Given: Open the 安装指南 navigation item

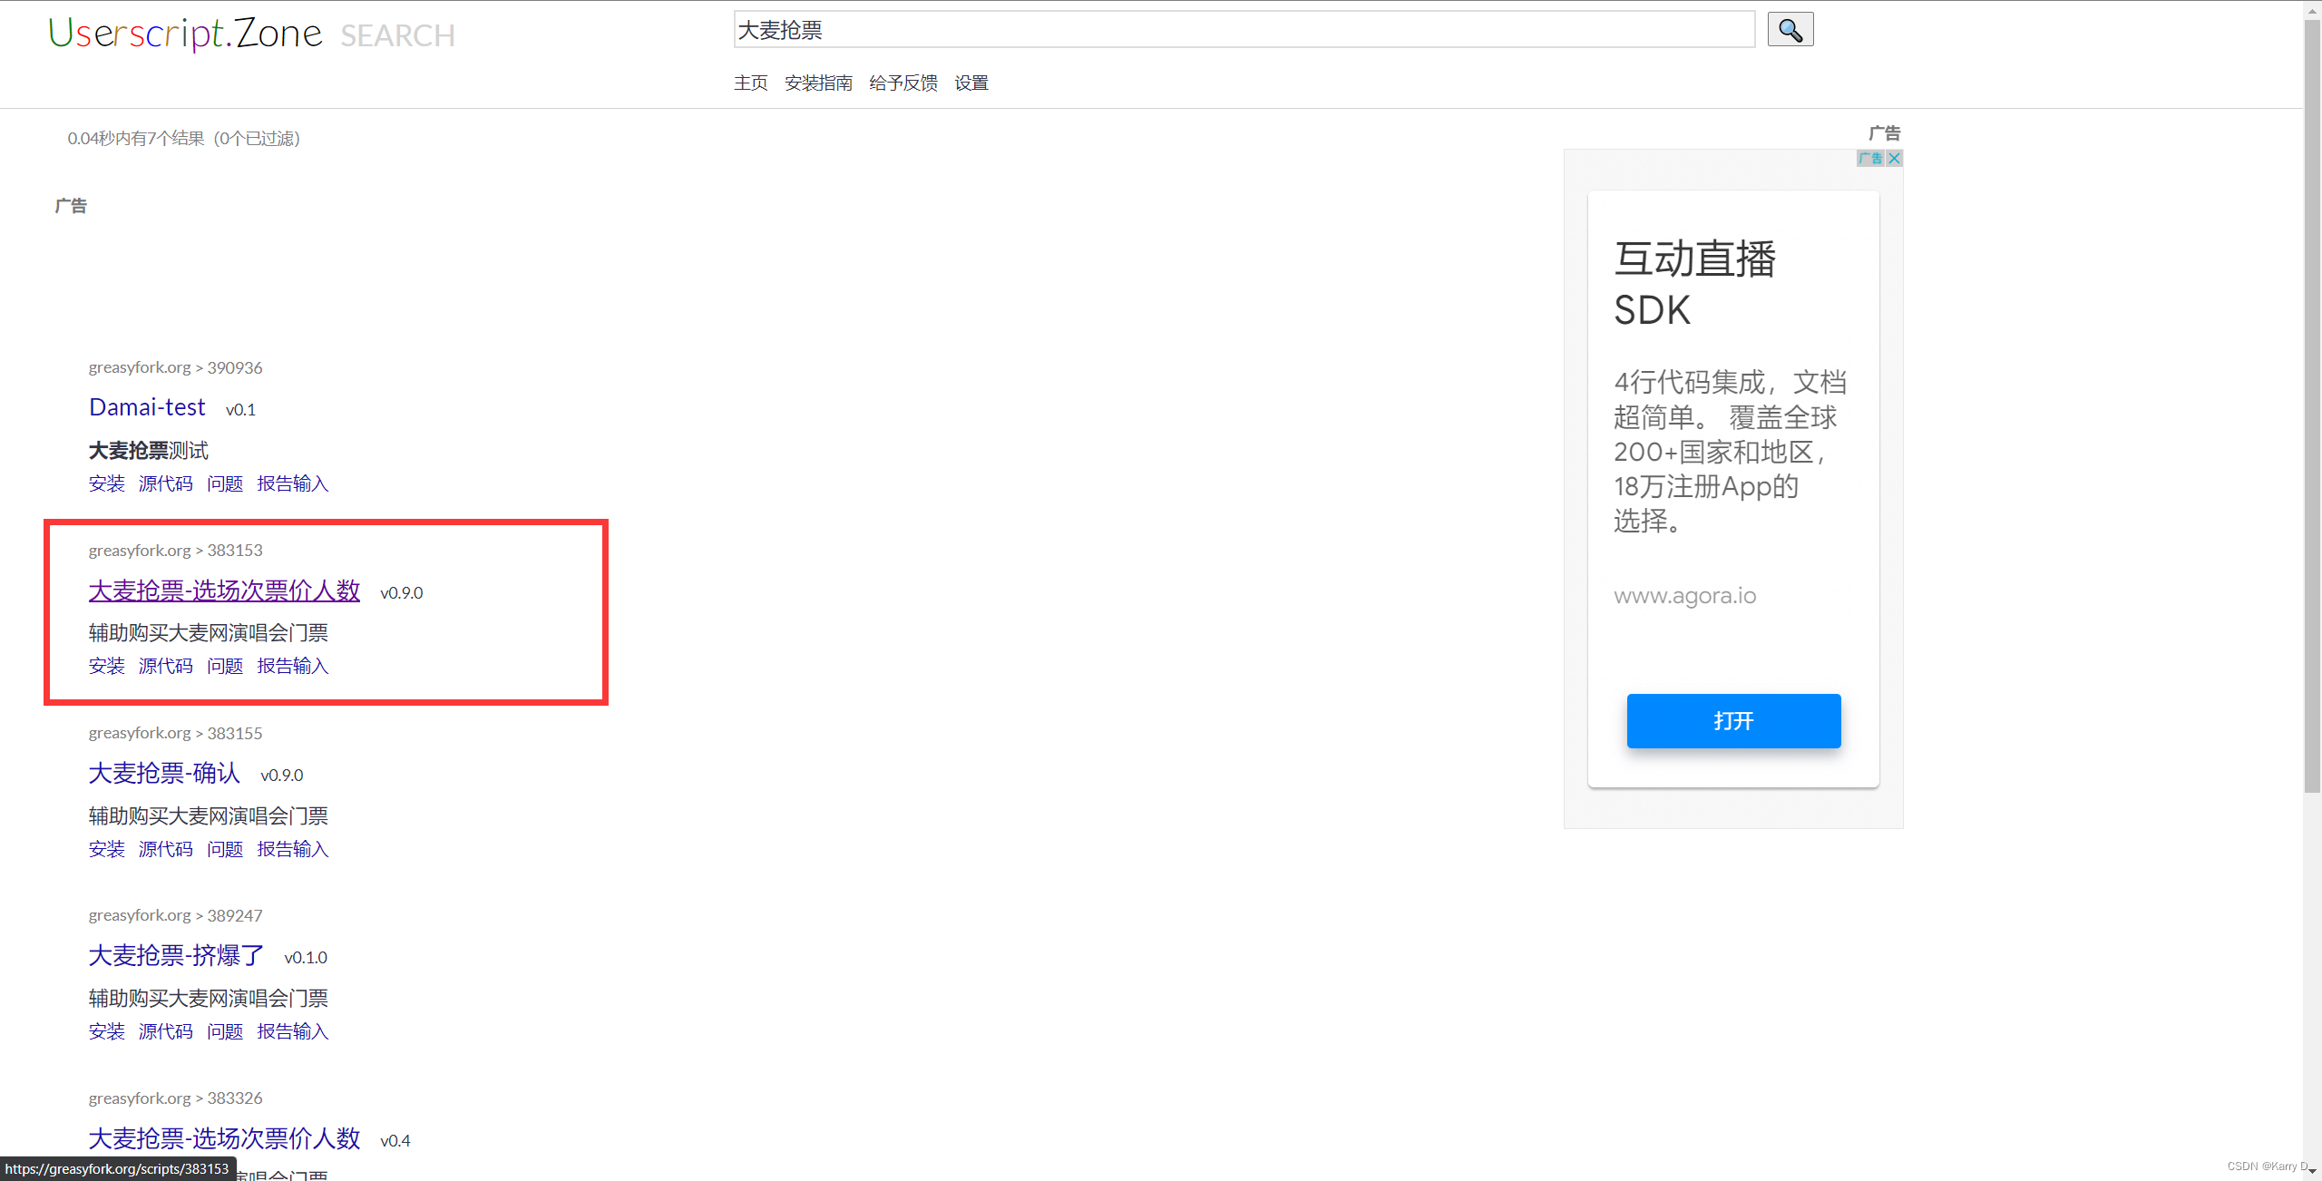Looking at the screenshot, I should pyautogui.click(x=818, y=83).
